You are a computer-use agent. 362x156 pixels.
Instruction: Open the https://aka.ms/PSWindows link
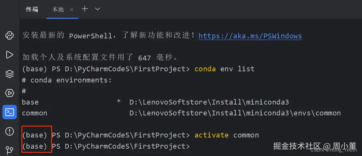click(x=250, y=35)
